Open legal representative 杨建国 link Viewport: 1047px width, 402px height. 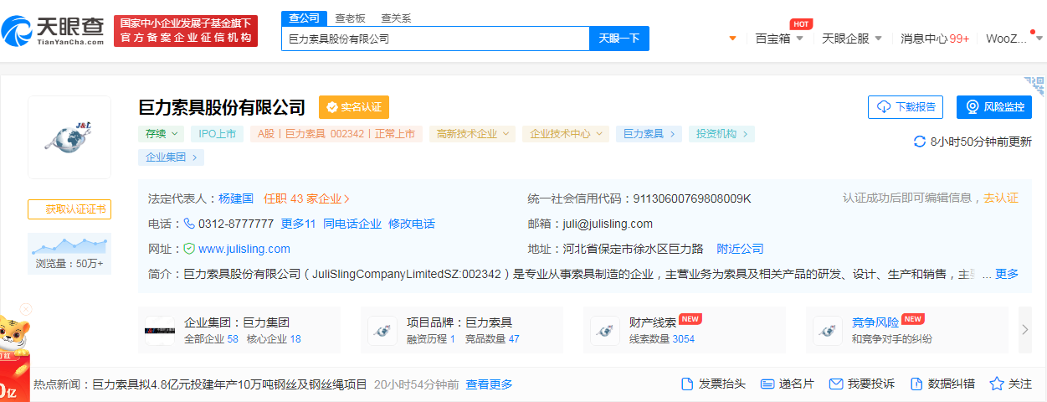[x=236, y=198]
